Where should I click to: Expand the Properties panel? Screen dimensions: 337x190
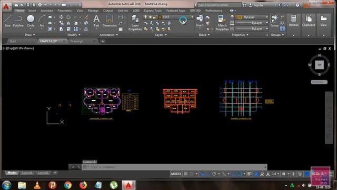pos(240,35)
